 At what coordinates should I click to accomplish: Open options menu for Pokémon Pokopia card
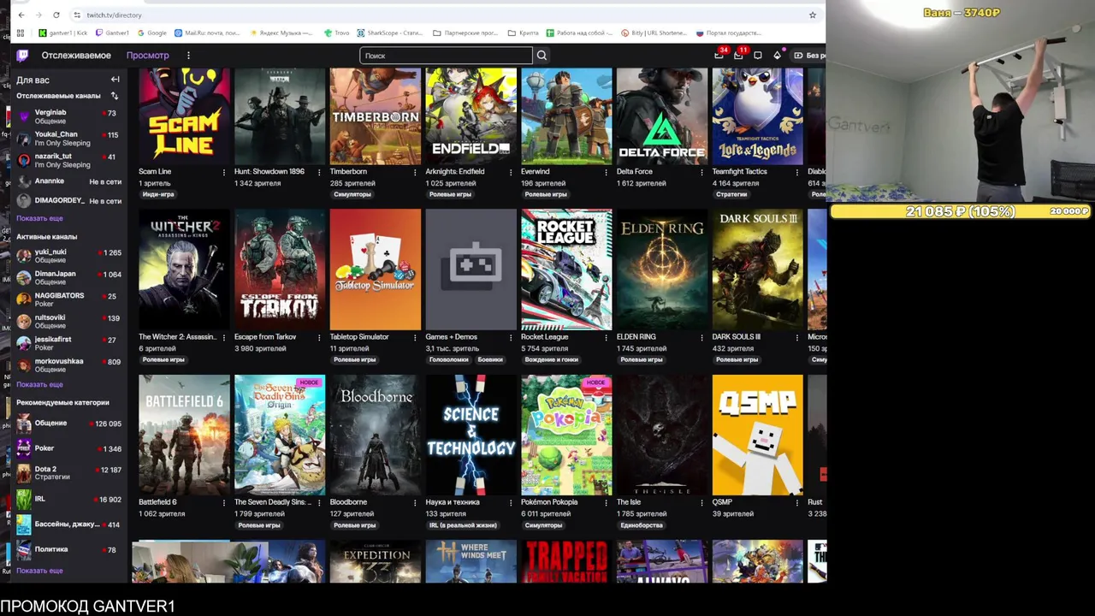[607, 502]
